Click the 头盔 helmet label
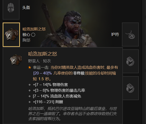 (26, 7)
